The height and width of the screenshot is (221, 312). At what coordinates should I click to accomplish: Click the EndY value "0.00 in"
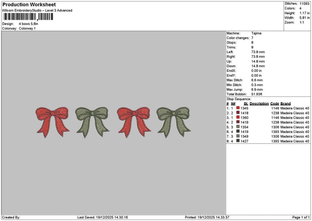(x=256, y=76)
